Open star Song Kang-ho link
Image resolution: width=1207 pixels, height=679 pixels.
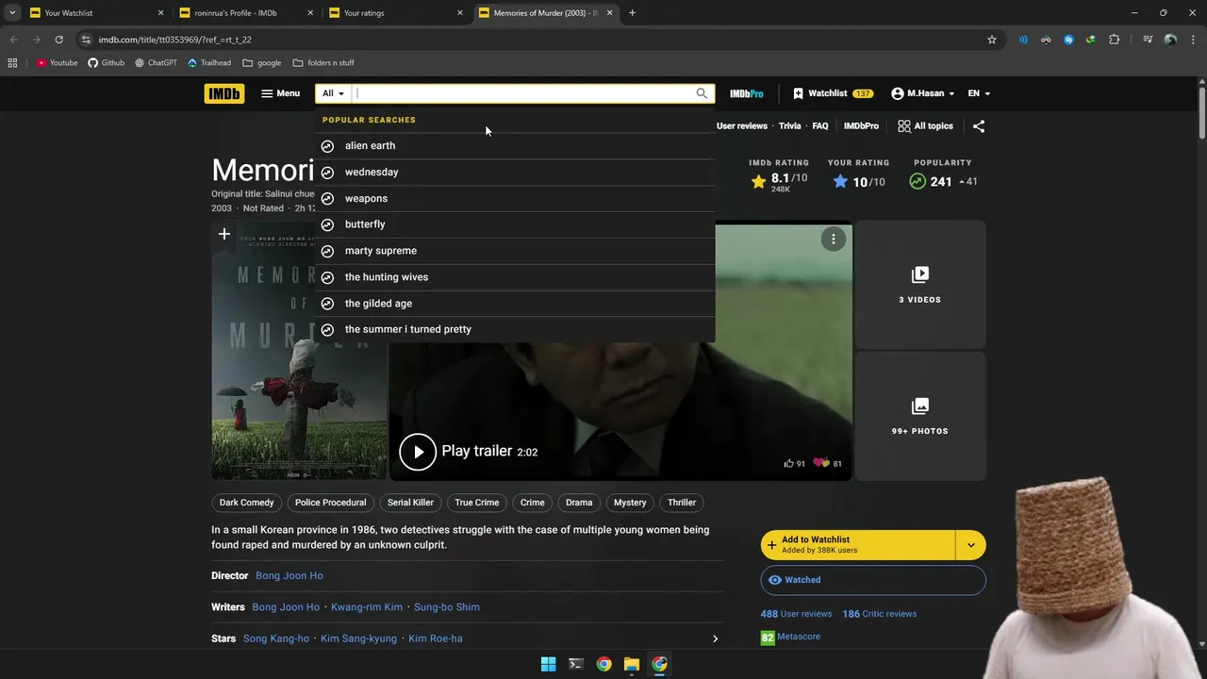pyautogui.click(x=276, y=638)
